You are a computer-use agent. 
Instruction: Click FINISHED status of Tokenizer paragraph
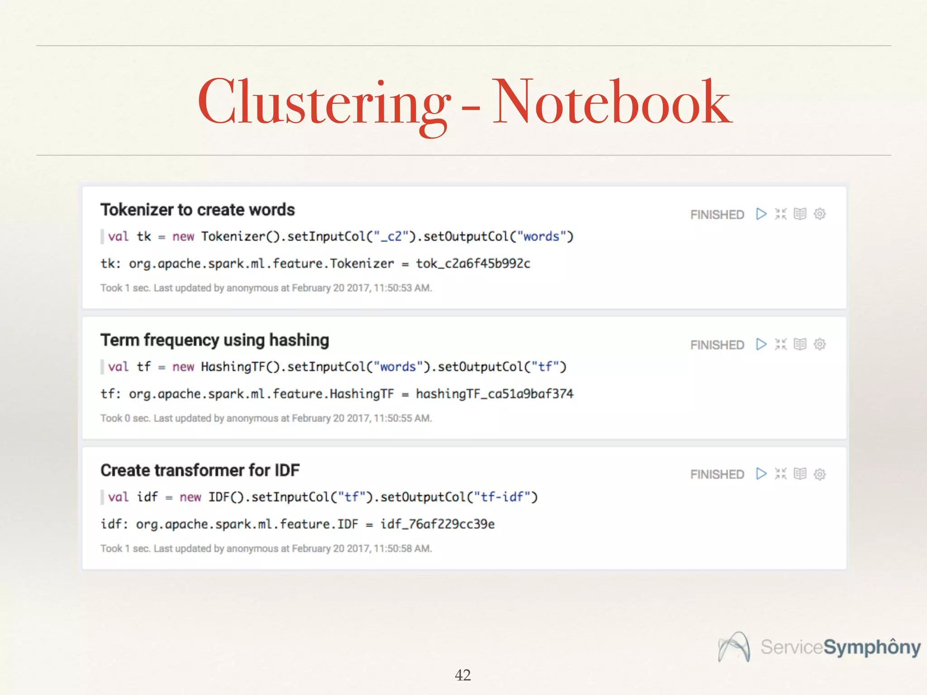tap(717, 214)
